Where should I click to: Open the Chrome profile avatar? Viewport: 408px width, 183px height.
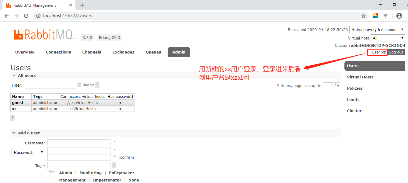click(399, 16)
